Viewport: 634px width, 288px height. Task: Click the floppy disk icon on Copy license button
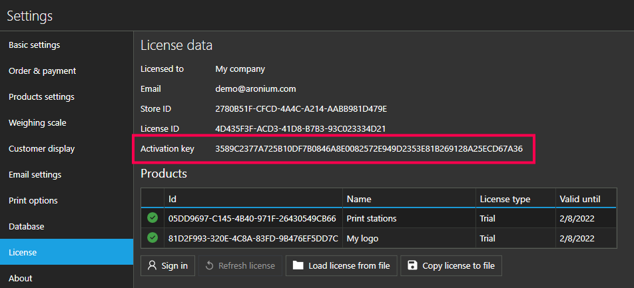coord(412,266)
